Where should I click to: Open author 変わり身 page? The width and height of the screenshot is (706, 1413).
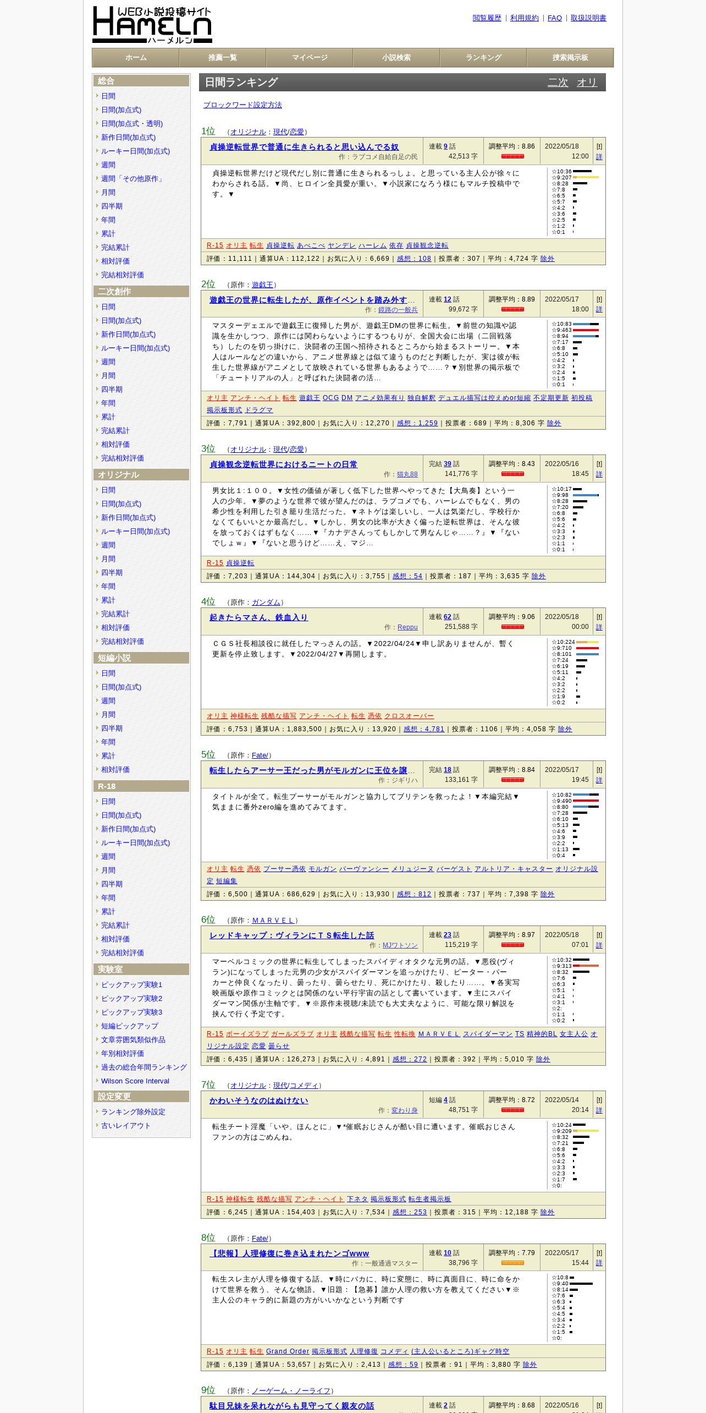[x=405, y=1110]
